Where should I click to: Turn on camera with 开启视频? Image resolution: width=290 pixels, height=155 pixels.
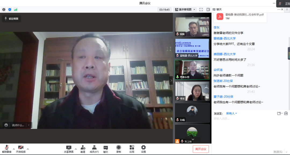point(21,149)
